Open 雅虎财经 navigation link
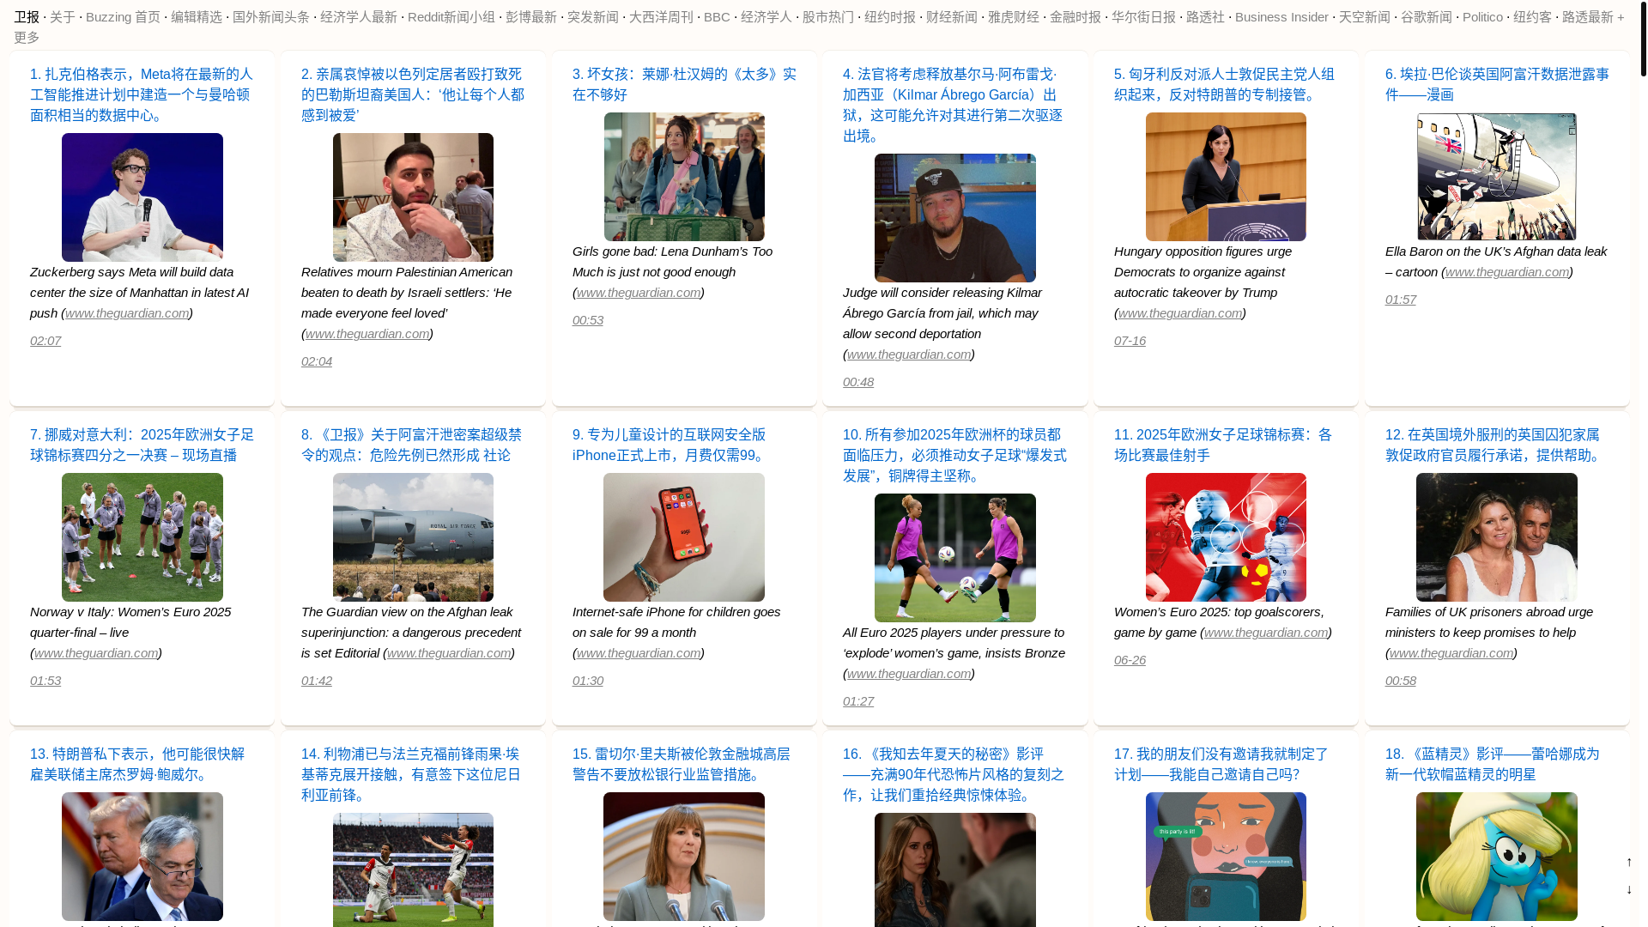1648x927 pixels. [1014, 17]
